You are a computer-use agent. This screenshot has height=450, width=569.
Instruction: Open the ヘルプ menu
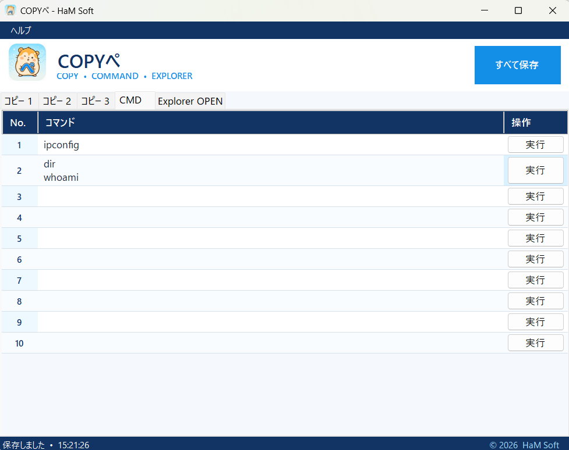pyautogui.click(x=21, y=30)
